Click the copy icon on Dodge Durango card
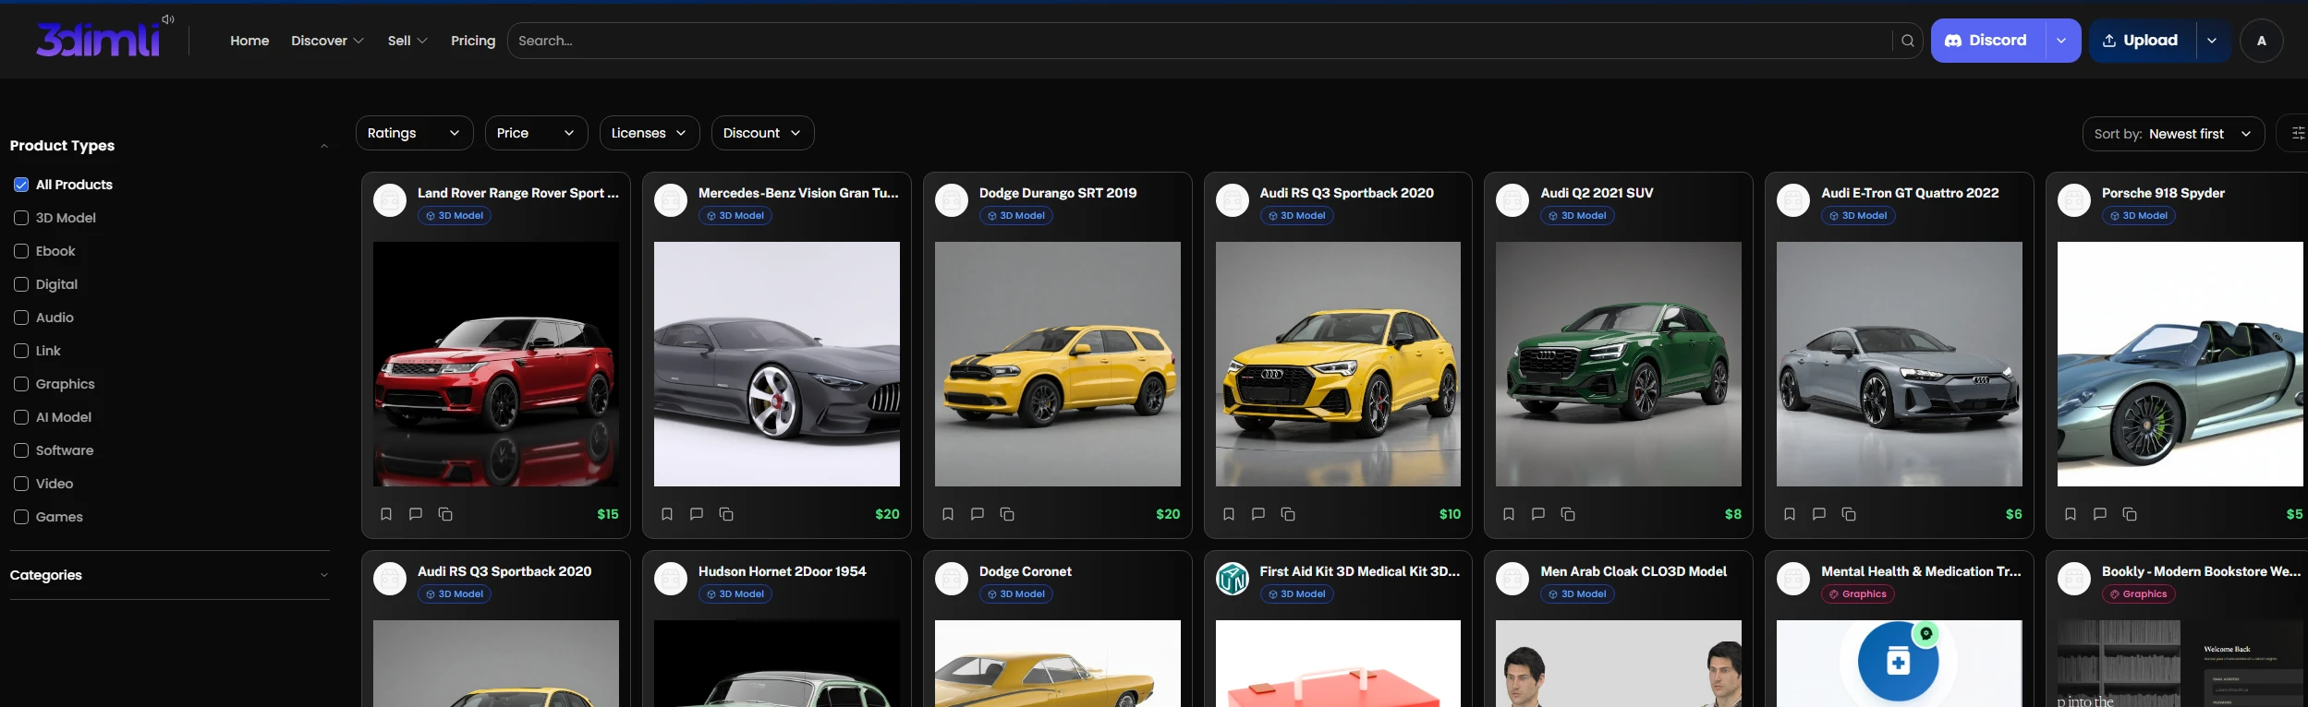The height and width of the screenshot is (707, 2308). [1007, 514]
